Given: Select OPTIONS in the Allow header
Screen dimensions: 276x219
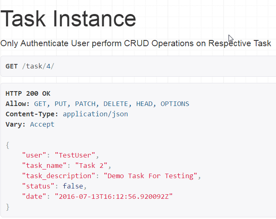Looking at the screenshot, I should point(175,104).
